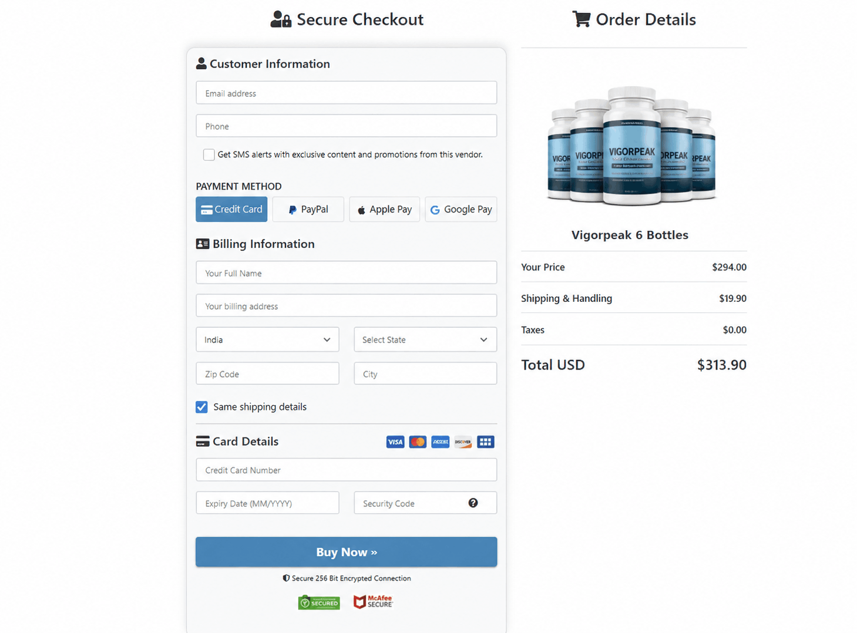Click the Mastercard icon
The width and height of the screenshot is (857, 633).
[x=418, y=442]
